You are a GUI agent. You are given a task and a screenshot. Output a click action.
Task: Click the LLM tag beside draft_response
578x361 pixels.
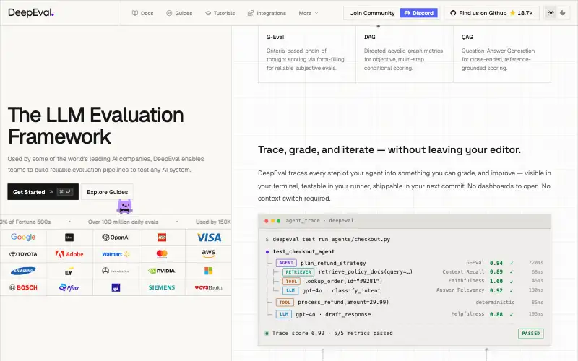tap(284, 314)
